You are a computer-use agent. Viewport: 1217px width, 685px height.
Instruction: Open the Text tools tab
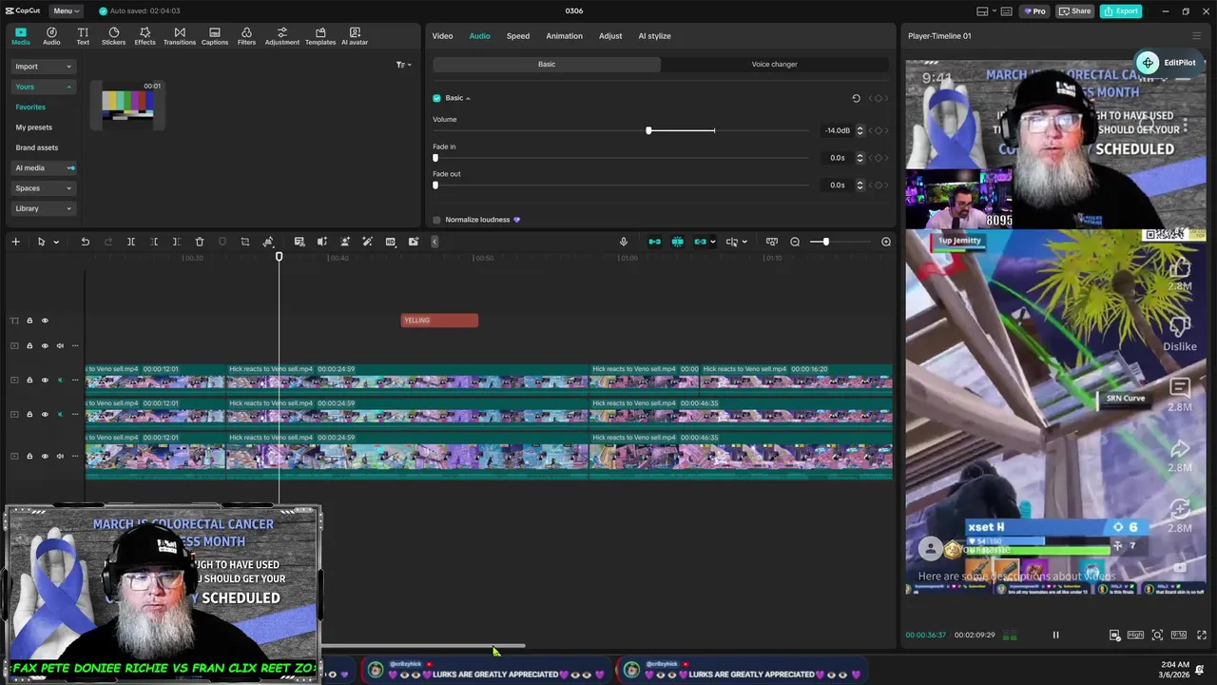coord(83,36)
